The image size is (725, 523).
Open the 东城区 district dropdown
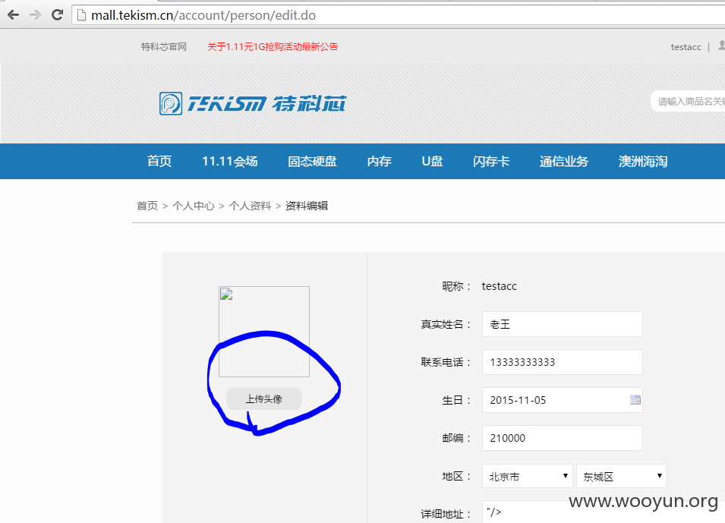622,476
